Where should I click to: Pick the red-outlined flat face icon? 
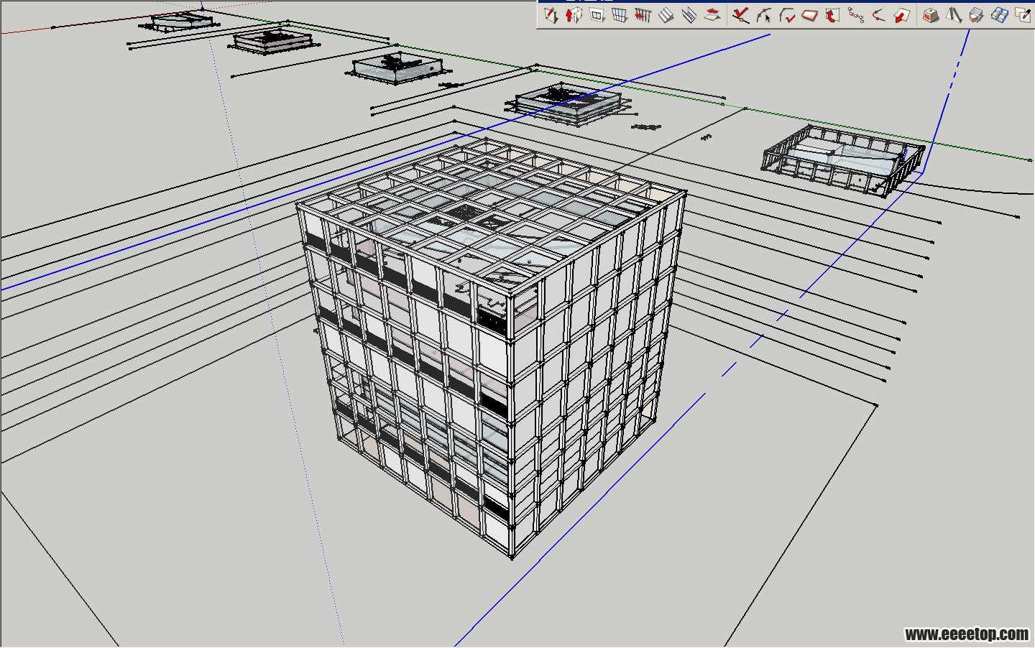pyautogui.click(x=809, y=15)
